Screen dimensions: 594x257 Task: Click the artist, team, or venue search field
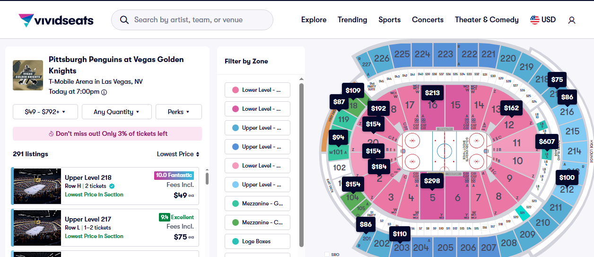pos(199,20)
